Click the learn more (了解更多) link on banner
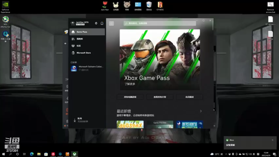The image size is (279, 157). (x=130, y=84)
